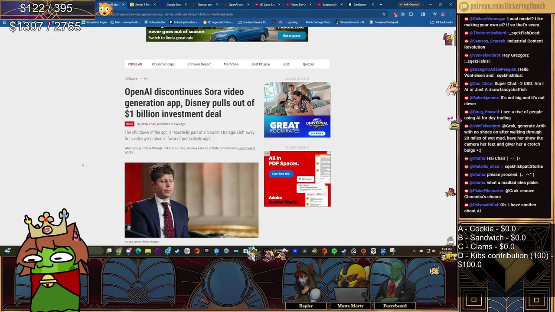Screen dimensions: 555x312
Task: Open Best PC gear nav link
Action: tap(261, 64)
